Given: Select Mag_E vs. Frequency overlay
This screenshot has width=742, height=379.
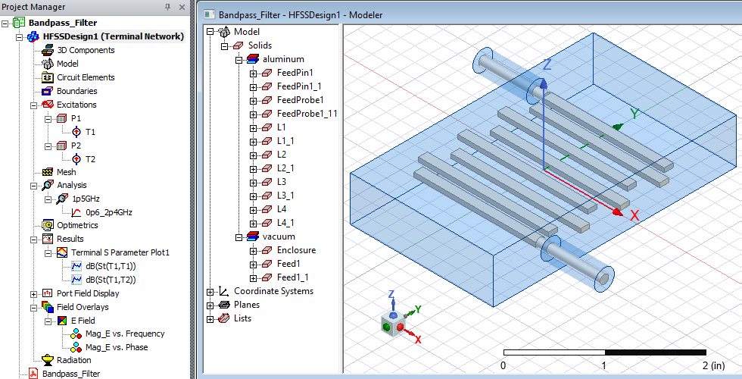Looking at the screenshot, I should point(125,334).
